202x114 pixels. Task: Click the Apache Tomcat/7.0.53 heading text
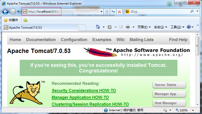39,51
